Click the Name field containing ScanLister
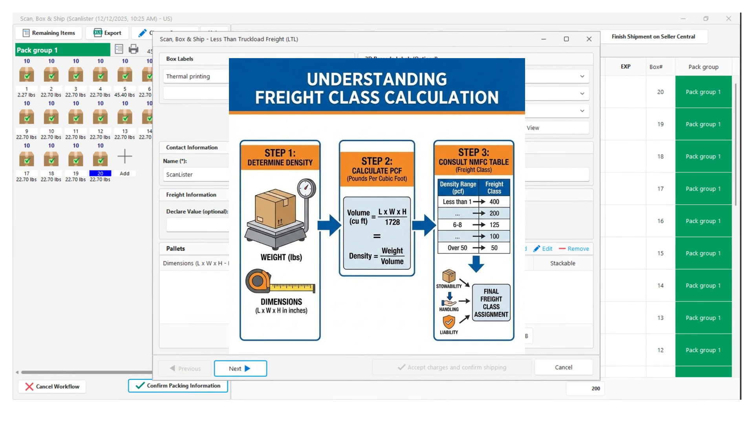Screen dimensions: 754x424 click(x=196, y=174)
